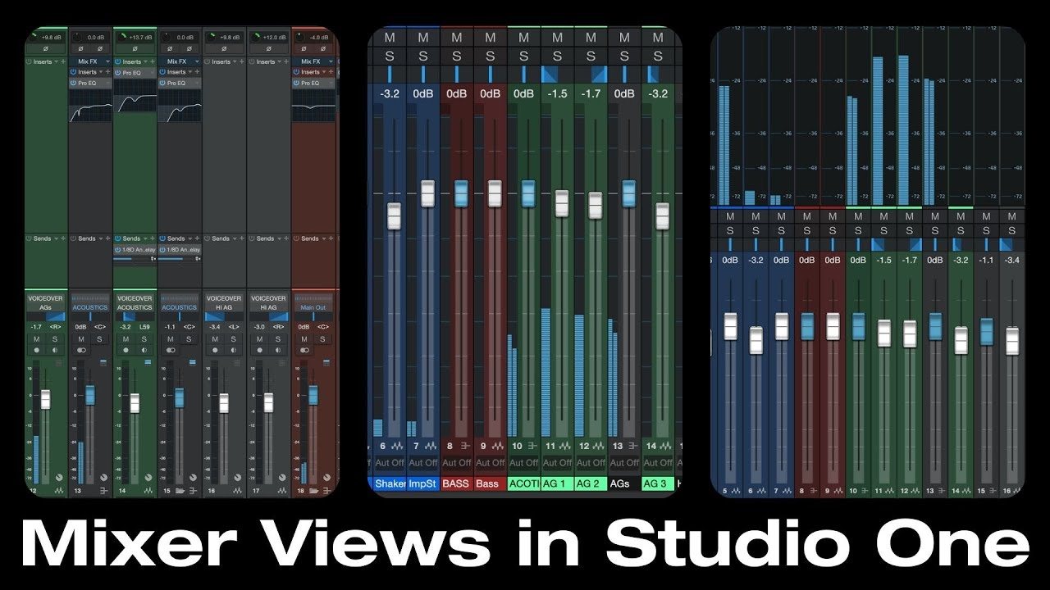
Task: Click bus icon beside 13 on AGs channel
Action: tap(634, 446)
